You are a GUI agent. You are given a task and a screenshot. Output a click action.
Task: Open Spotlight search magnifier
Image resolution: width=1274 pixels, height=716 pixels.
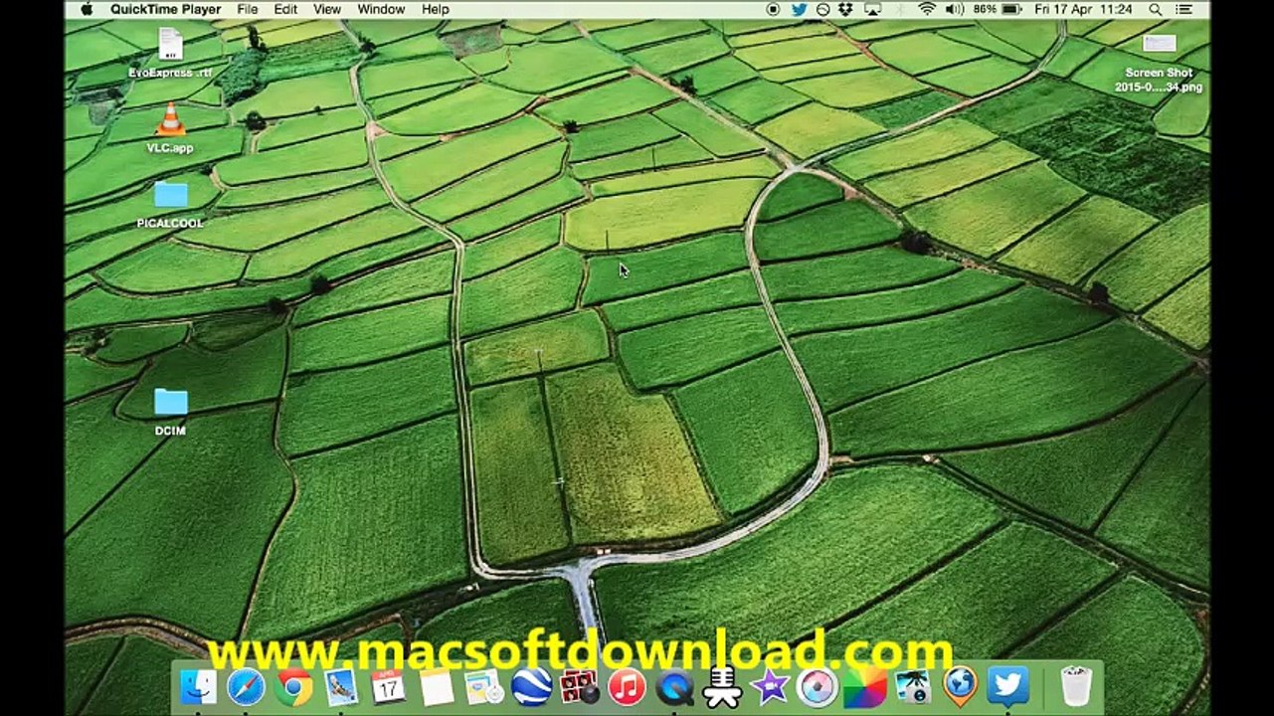coord(1156,9)
